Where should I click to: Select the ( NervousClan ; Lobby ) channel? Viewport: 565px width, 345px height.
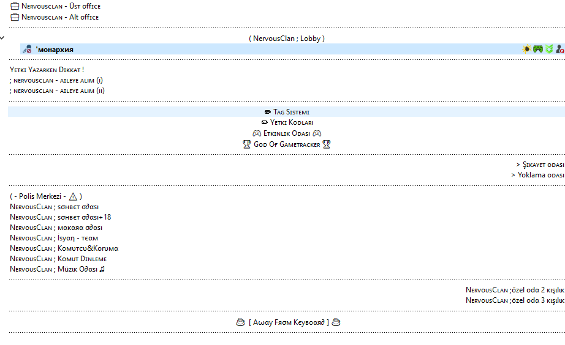point(287,39)
